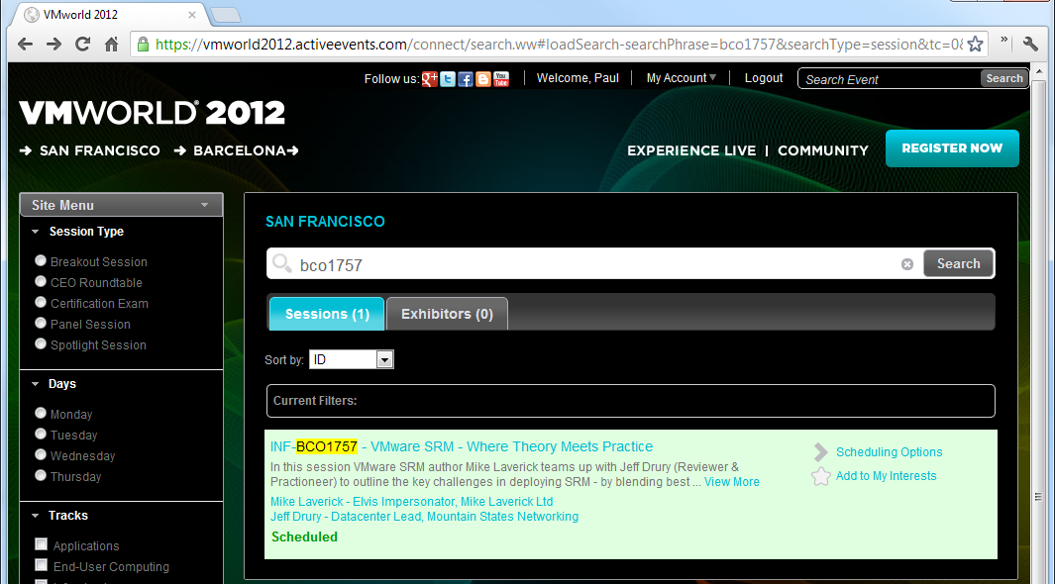Click the Add to My Interests link
The image size is (1055, 584).
(887, 476)
